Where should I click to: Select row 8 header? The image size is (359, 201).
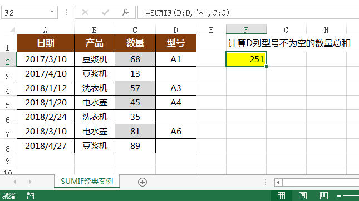(8, 146)
